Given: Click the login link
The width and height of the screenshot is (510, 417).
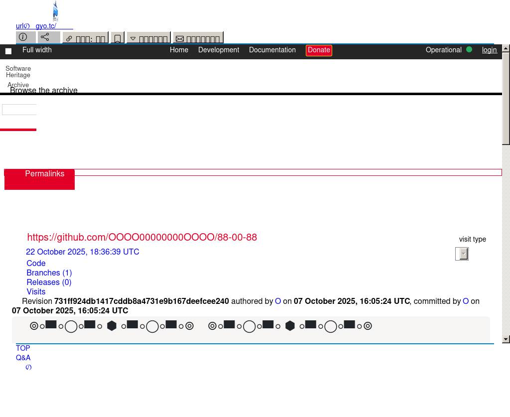Looking at the screenshot, I should point(489,50).
